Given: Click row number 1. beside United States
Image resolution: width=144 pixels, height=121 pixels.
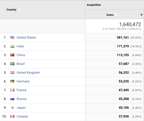Looking at the screenshot, I should (x=5, y=38).
